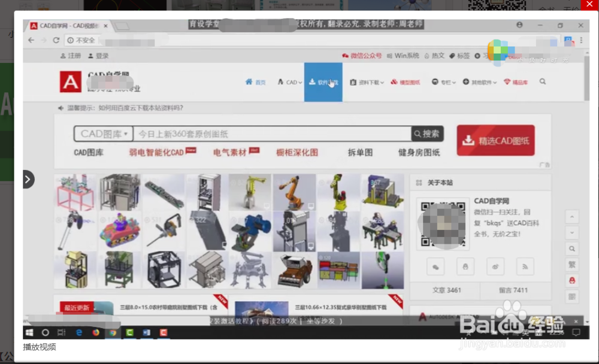The image size is (599, 364).
Task: Open the 三层10.66×12.35 villa drawings article
Action: (340, 308)
